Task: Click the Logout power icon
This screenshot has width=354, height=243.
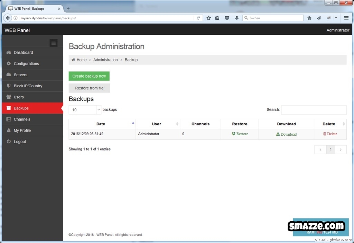Action: coord(9,142)
